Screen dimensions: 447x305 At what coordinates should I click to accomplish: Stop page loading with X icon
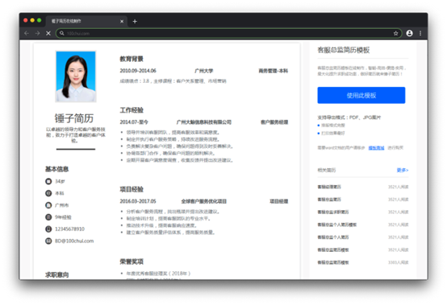(48, 33)
